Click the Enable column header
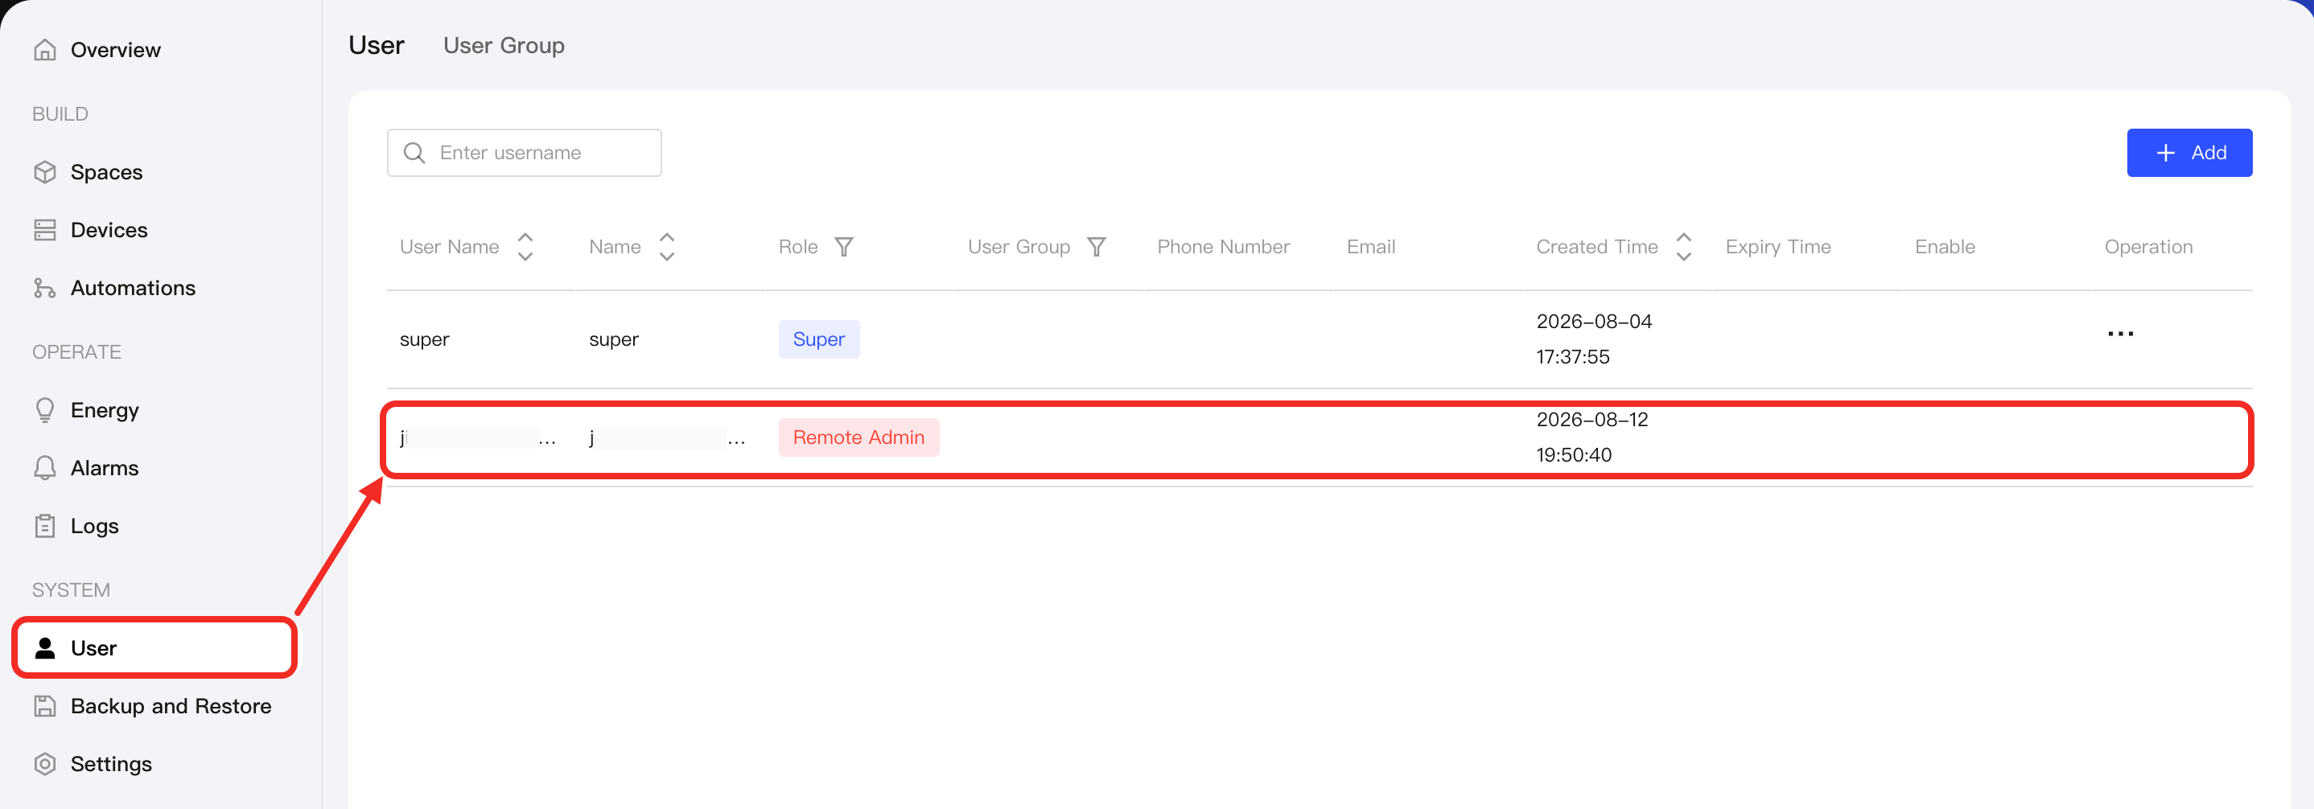The image size is (2314, 809). tap(1945, 247)
